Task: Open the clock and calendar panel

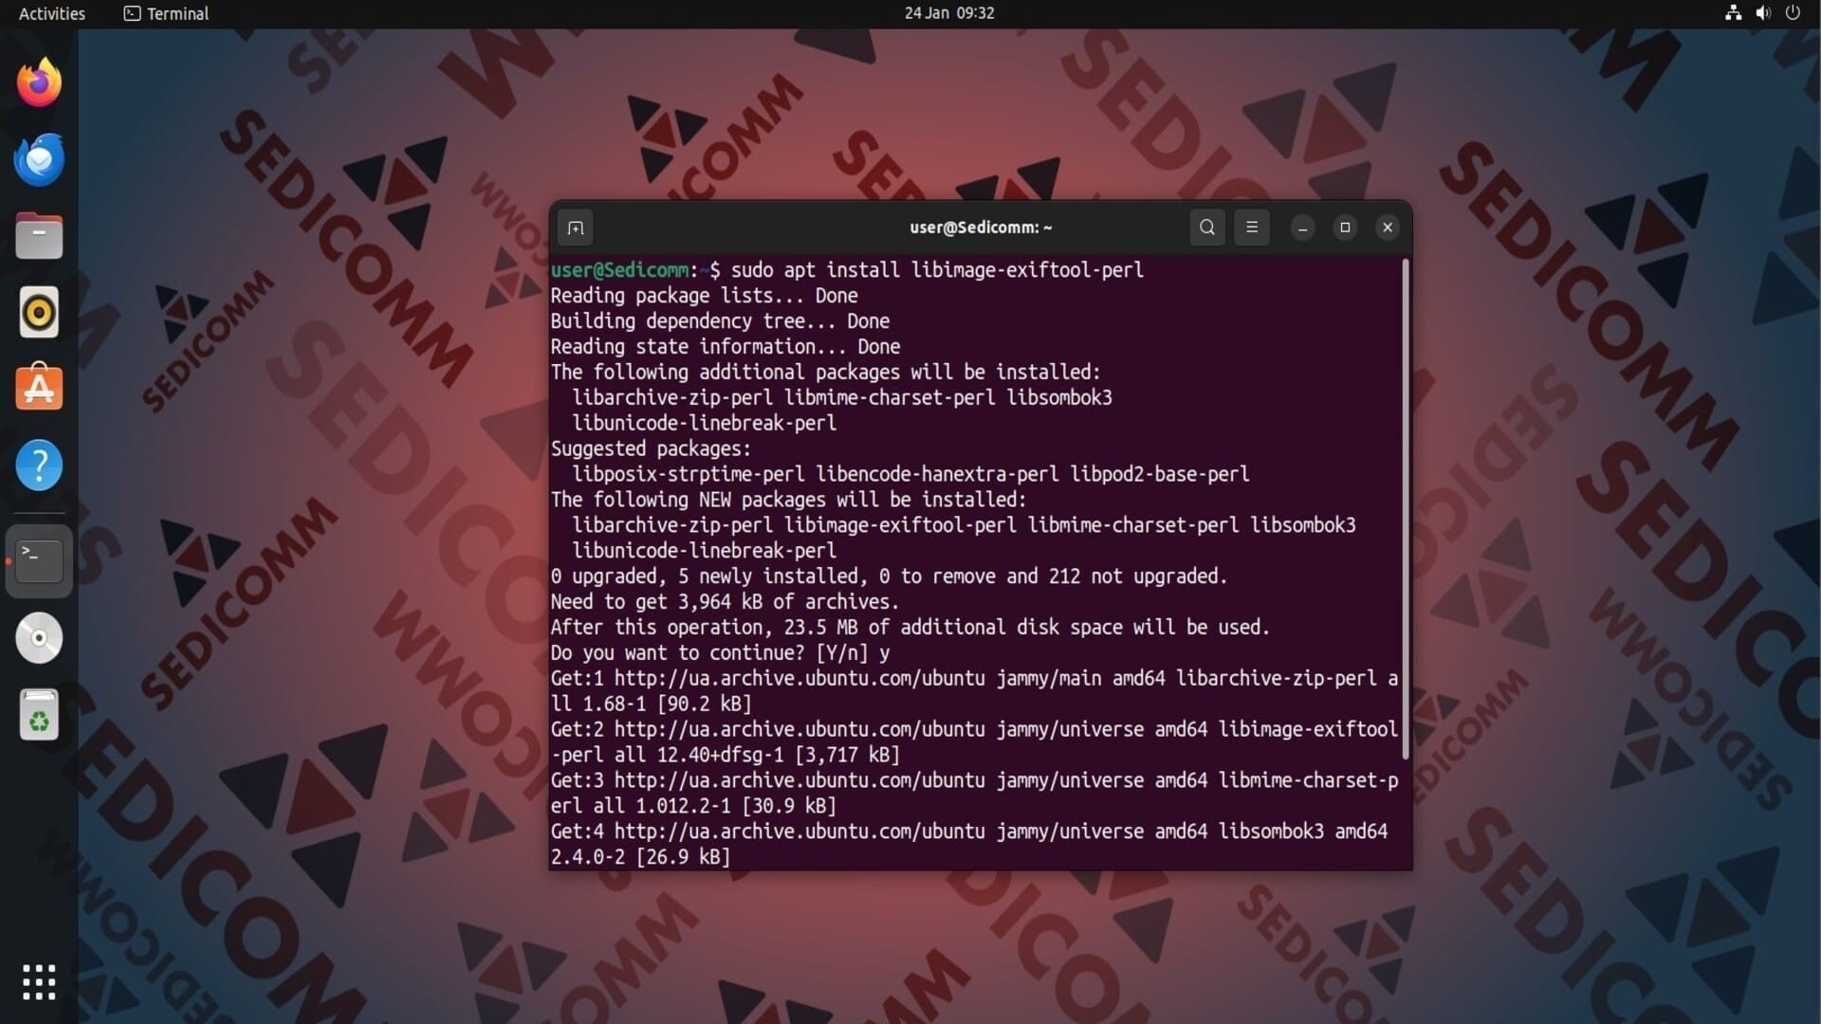Action: point(948,13)
